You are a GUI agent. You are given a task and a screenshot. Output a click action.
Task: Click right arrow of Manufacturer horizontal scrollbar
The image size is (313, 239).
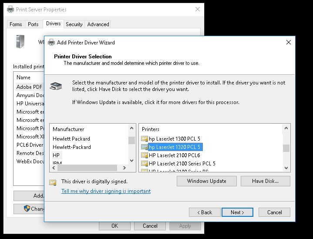pyautogui.click(x=125, y=168)
